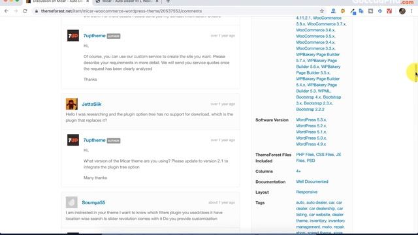Open WordPress 5.2.x software version link
Image resolution: width=418 pixels, height=235 pixels.
click(x=311, y=126)
